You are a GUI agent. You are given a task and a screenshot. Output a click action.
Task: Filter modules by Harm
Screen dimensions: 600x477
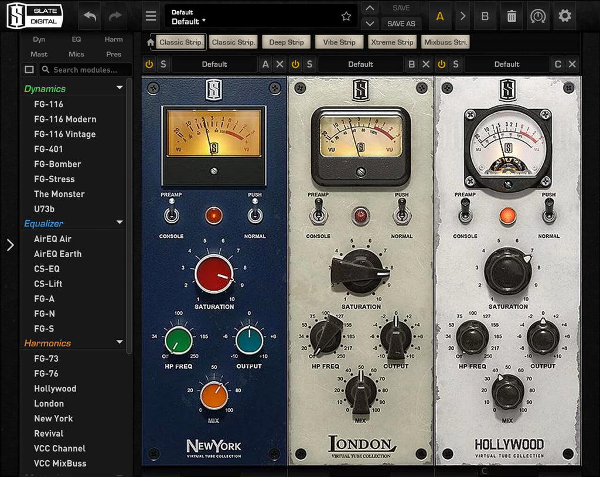tap(114, 39)
